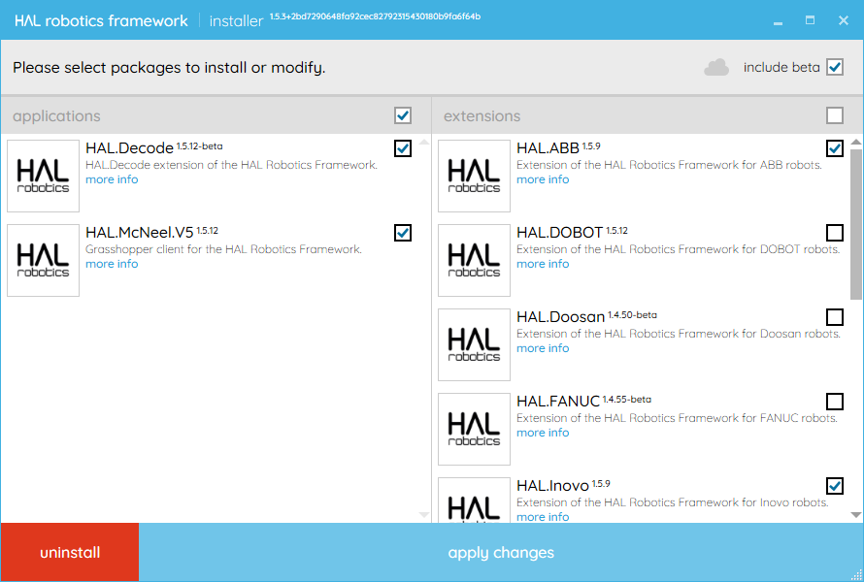
Task: Click the extensions section header label
Action: 482,116
